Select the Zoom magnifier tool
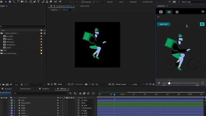Image resolution: width=206 pixels, height=116 pixels. tap(14, 2)
